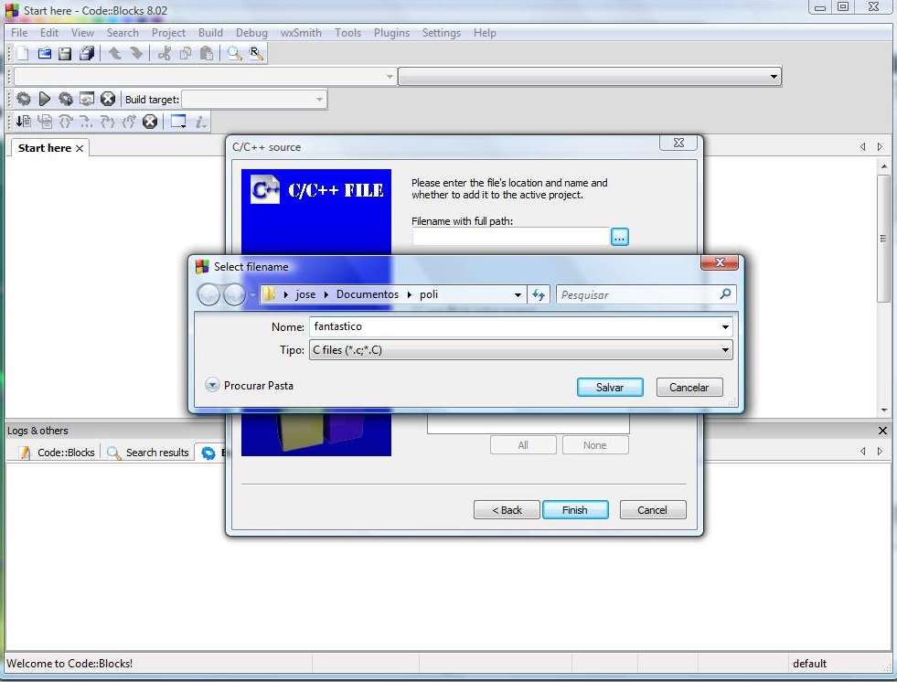
Task: Open the File menu
Action: pos(19,33)
